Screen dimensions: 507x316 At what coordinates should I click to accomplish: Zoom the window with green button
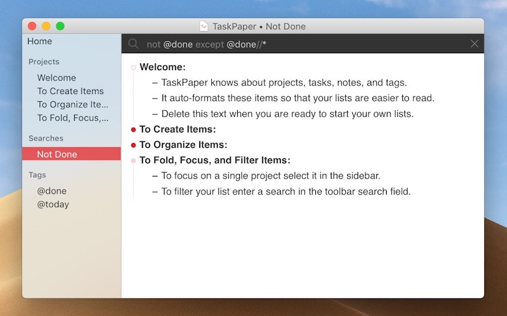[x=60, y=26]
